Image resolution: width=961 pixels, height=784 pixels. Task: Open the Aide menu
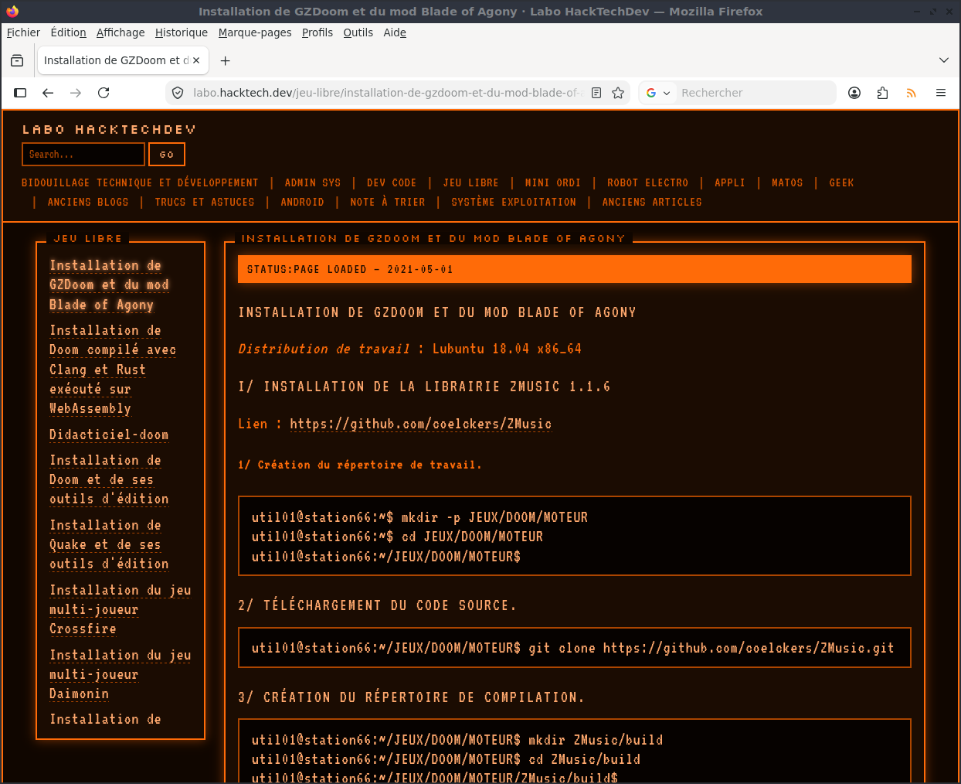point(395,32)
